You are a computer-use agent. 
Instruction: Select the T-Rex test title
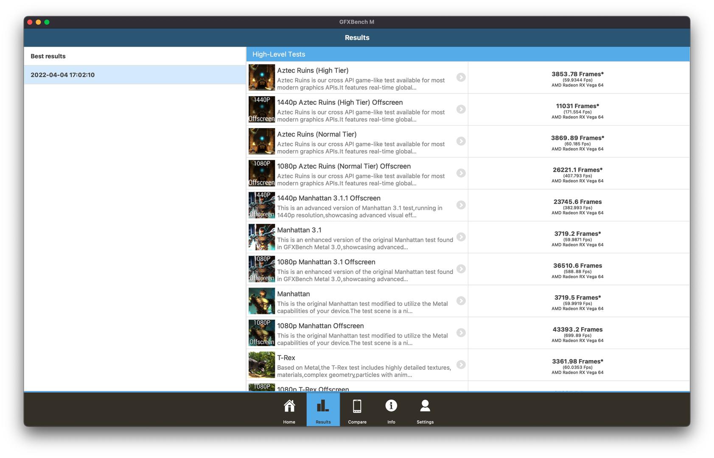[x=286, y=358]
